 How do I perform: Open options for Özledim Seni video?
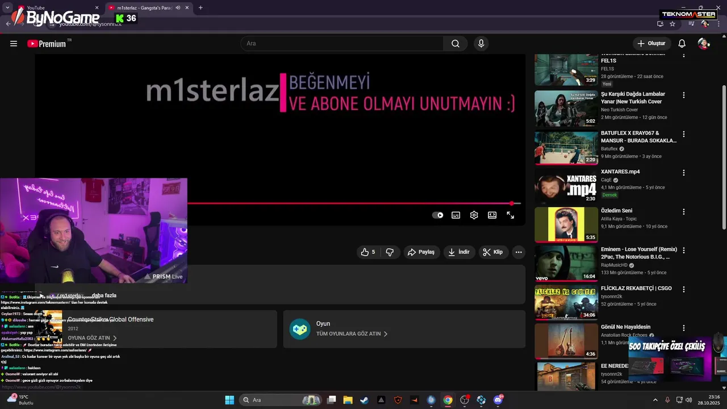tap(684, 212)
